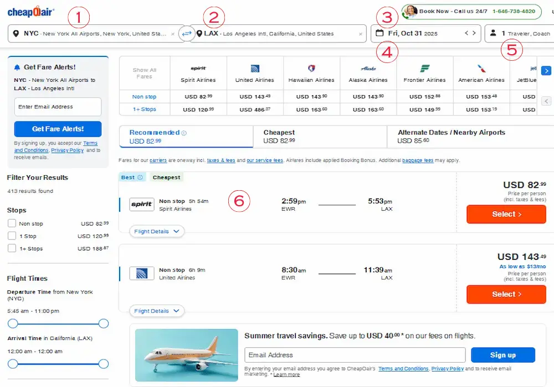This screenshot has width=554, height=387.
Task: Select Frontier Airlines logo in fare matrix
Action: click(x=425, y=69)
